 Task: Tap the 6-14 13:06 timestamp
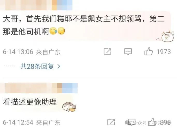click(18, 52)
